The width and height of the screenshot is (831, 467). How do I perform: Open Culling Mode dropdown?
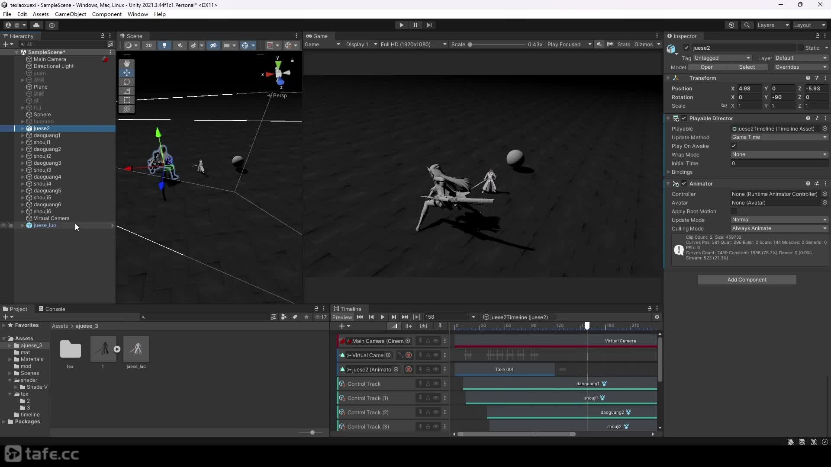[779, 228]
